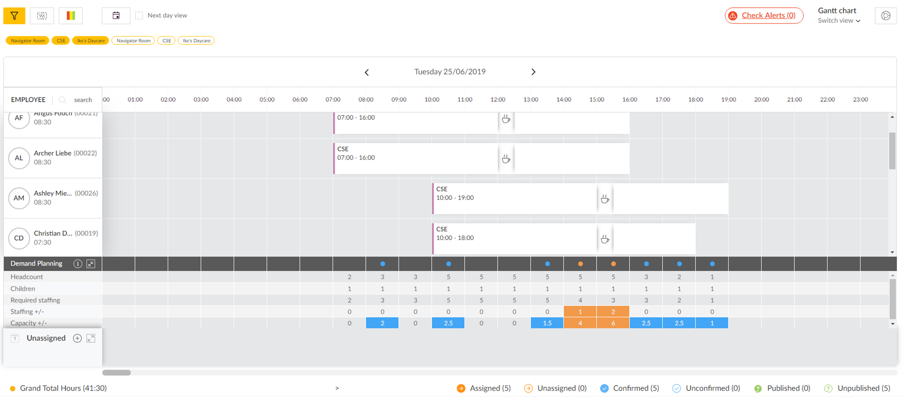Click the Demand Planning info icon
905x397 pixels.
coord(78,264)
